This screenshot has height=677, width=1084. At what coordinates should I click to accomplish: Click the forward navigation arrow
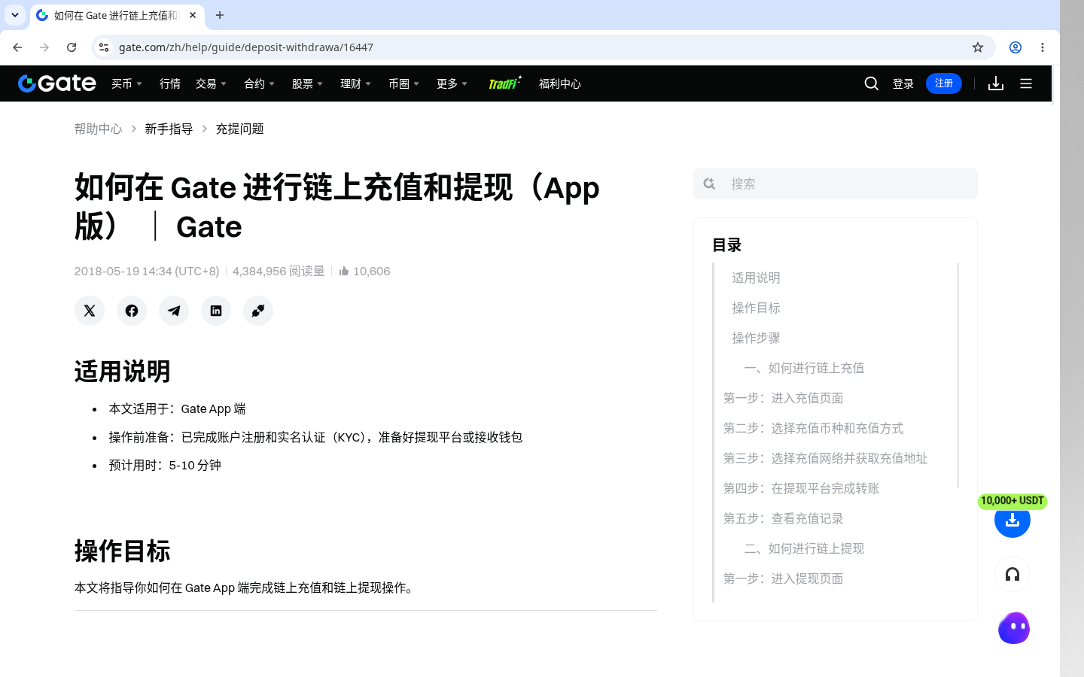(x=44, y=47)
